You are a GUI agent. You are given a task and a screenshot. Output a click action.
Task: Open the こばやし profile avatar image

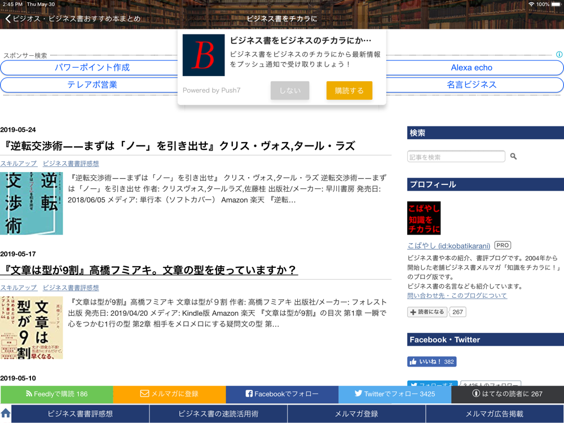pyautogui.click(x=424, y=218)
